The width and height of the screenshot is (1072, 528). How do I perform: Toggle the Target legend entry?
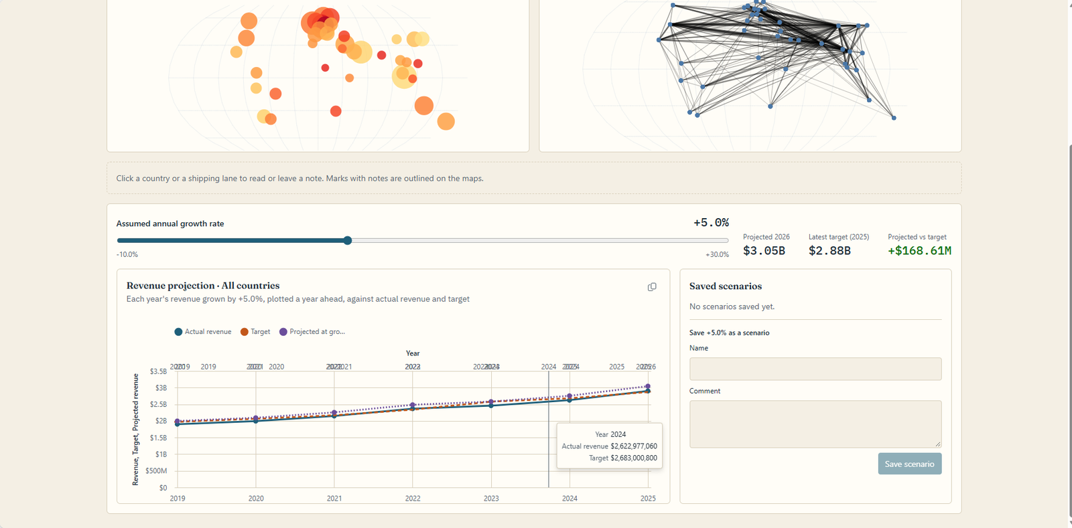coord(255,332)
